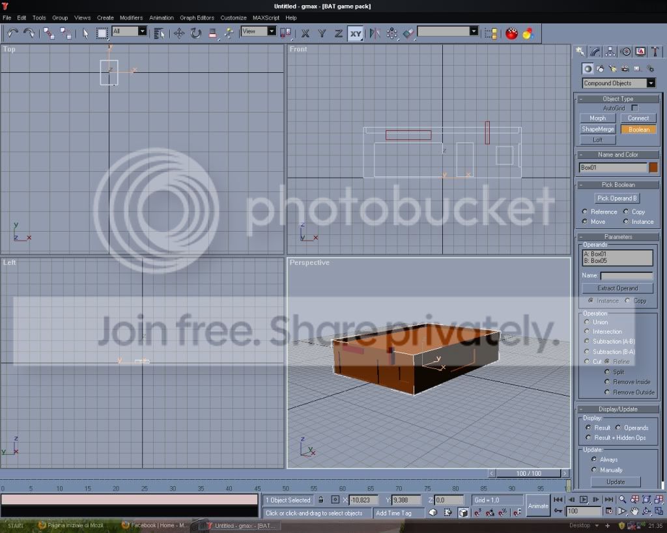Click the Align tool icon
The image size is (667, 533).
(408, 33)
